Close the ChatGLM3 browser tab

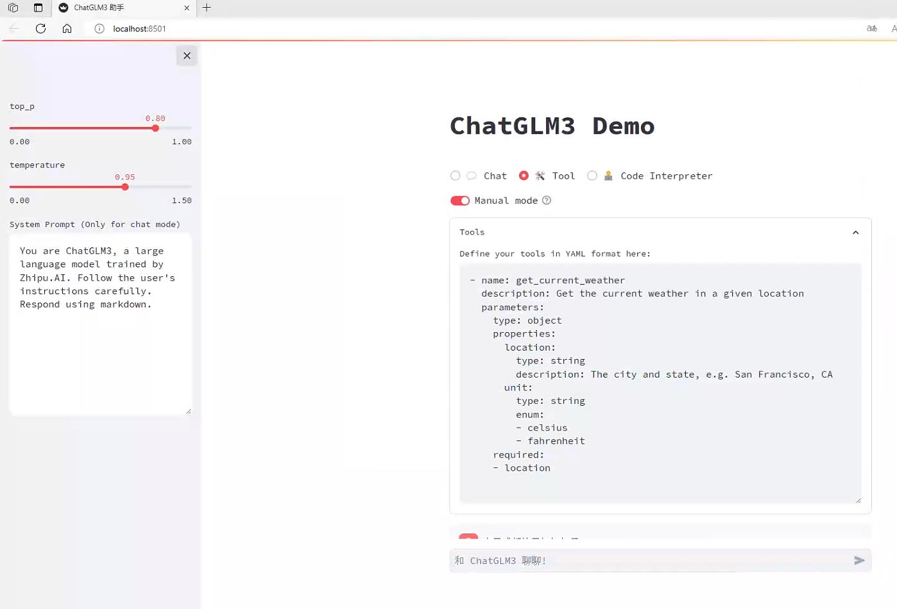tap(187, 8)
